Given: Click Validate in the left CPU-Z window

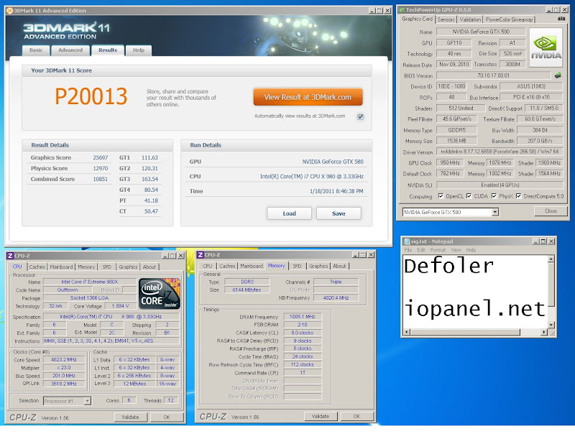Looking at the screenshot, I should pos(130,417).
